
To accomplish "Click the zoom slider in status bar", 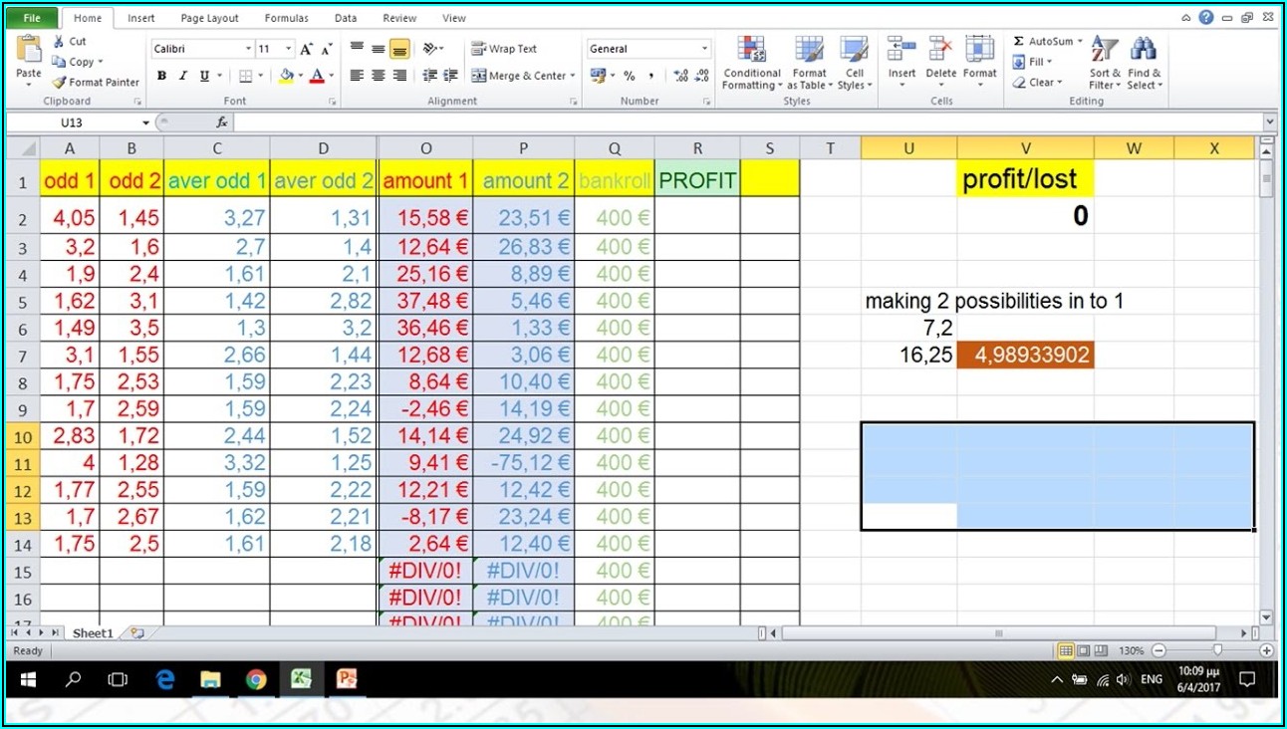I will point(1216,650).
